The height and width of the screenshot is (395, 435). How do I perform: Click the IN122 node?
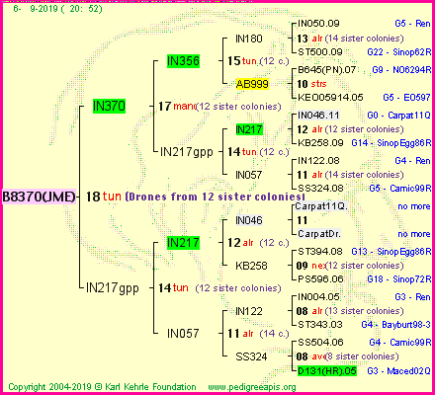click(249, 311)
